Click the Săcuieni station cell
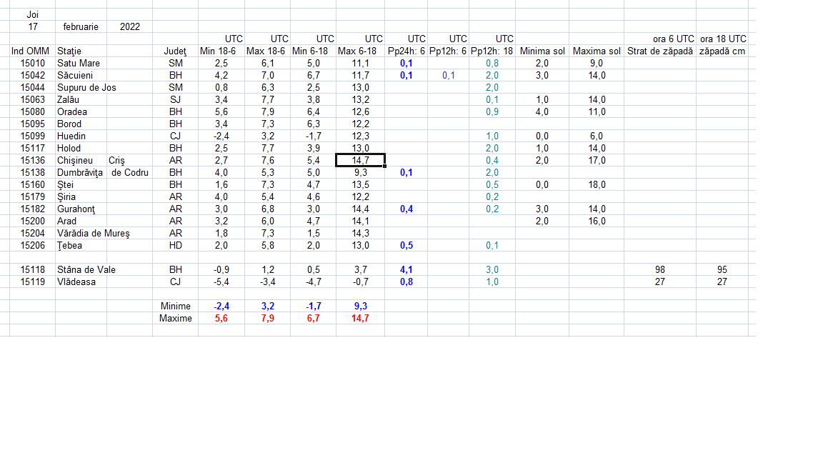 tap(74, 75)
